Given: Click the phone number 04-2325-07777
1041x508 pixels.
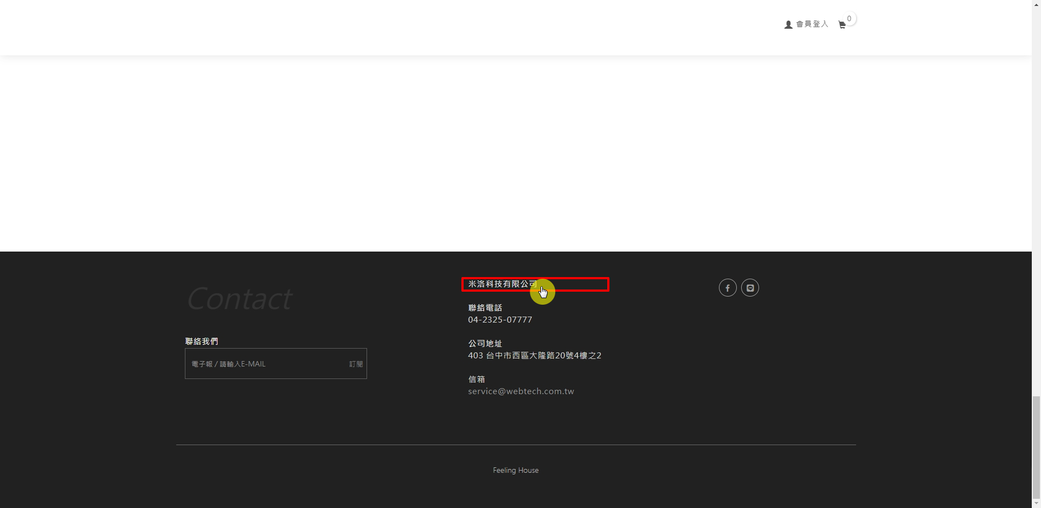Looking at the screenshot, I should pyautogui.click(x=500, y=320).
